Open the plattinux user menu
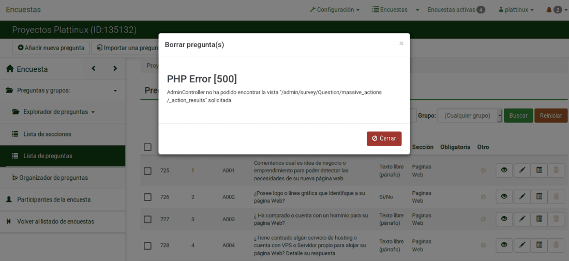 515,10
